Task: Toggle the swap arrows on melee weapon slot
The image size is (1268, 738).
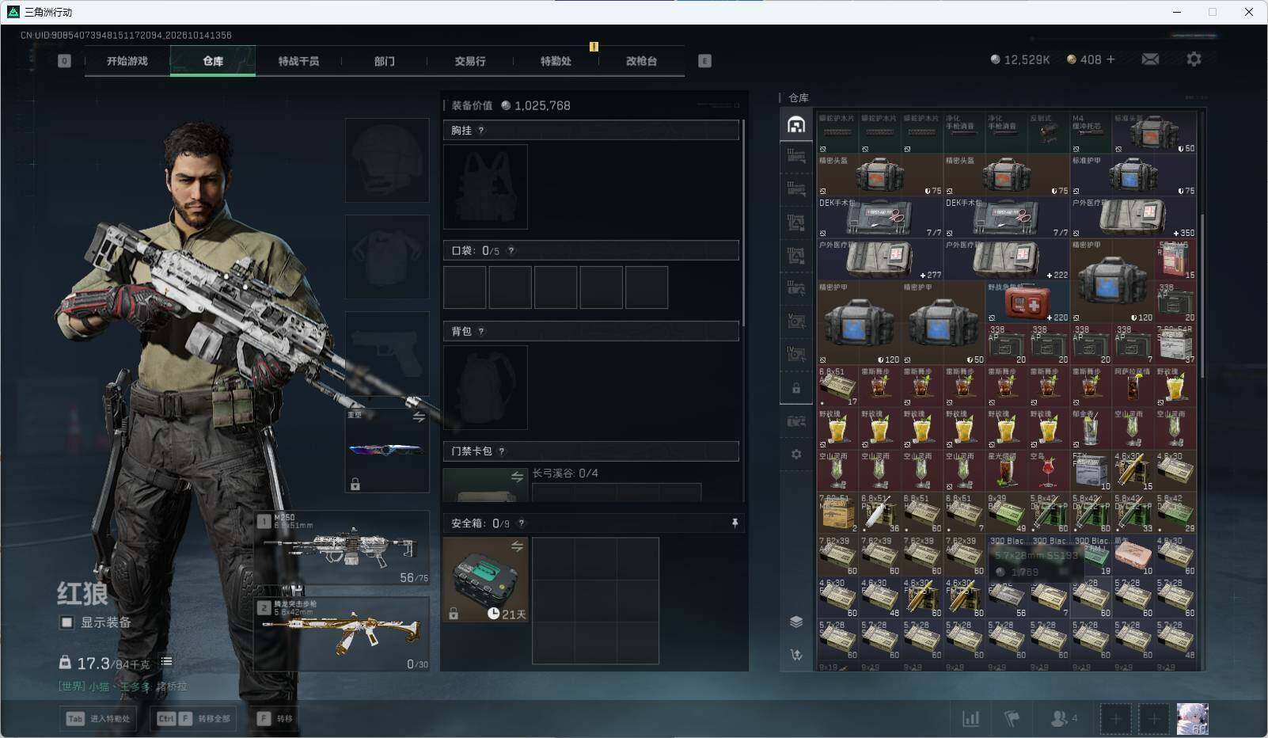Action: point(419,417)
